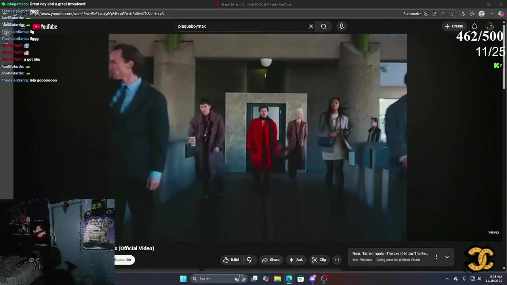Image resolution: width=507 pixels, height=285 pixels.
Task: Open OneDrive cloud tray icon
Action: pos(456,279)
